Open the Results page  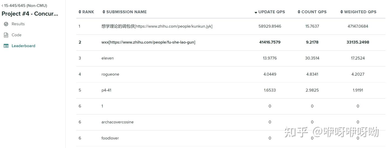pos(18,24)
